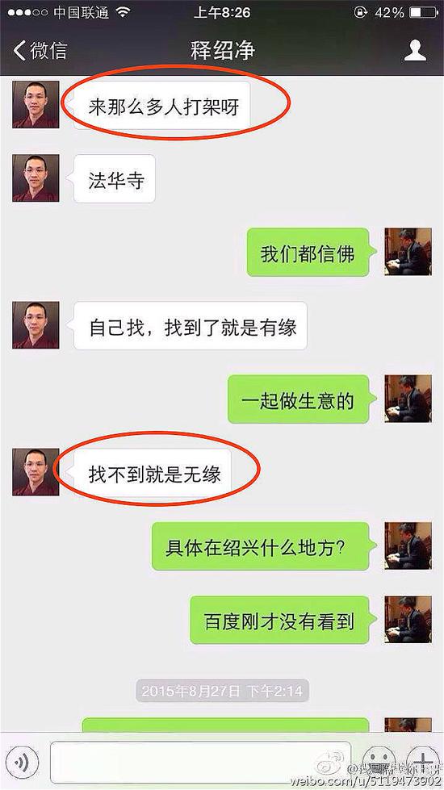Select the 找不到就是无缘 message bubble
Screen dimensions: 444x790
point(153,473)
